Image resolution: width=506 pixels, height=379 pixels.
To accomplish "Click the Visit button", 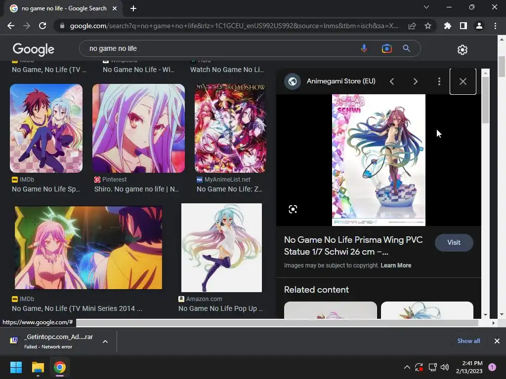I will 454,243.
